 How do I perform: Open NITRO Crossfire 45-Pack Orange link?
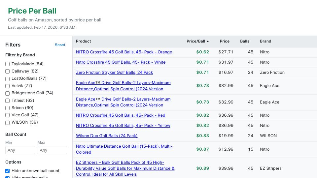tap(124, 52)
